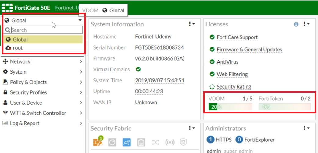Open the User & Device menu

coord(43,103)
